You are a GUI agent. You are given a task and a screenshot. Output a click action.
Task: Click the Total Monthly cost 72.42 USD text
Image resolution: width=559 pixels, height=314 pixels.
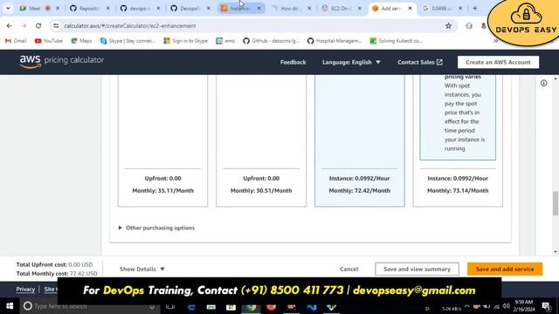coord(57,273)
